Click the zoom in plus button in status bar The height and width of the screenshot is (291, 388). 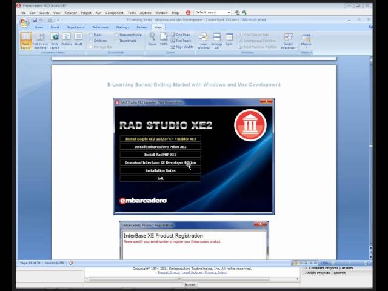point(366,263)
